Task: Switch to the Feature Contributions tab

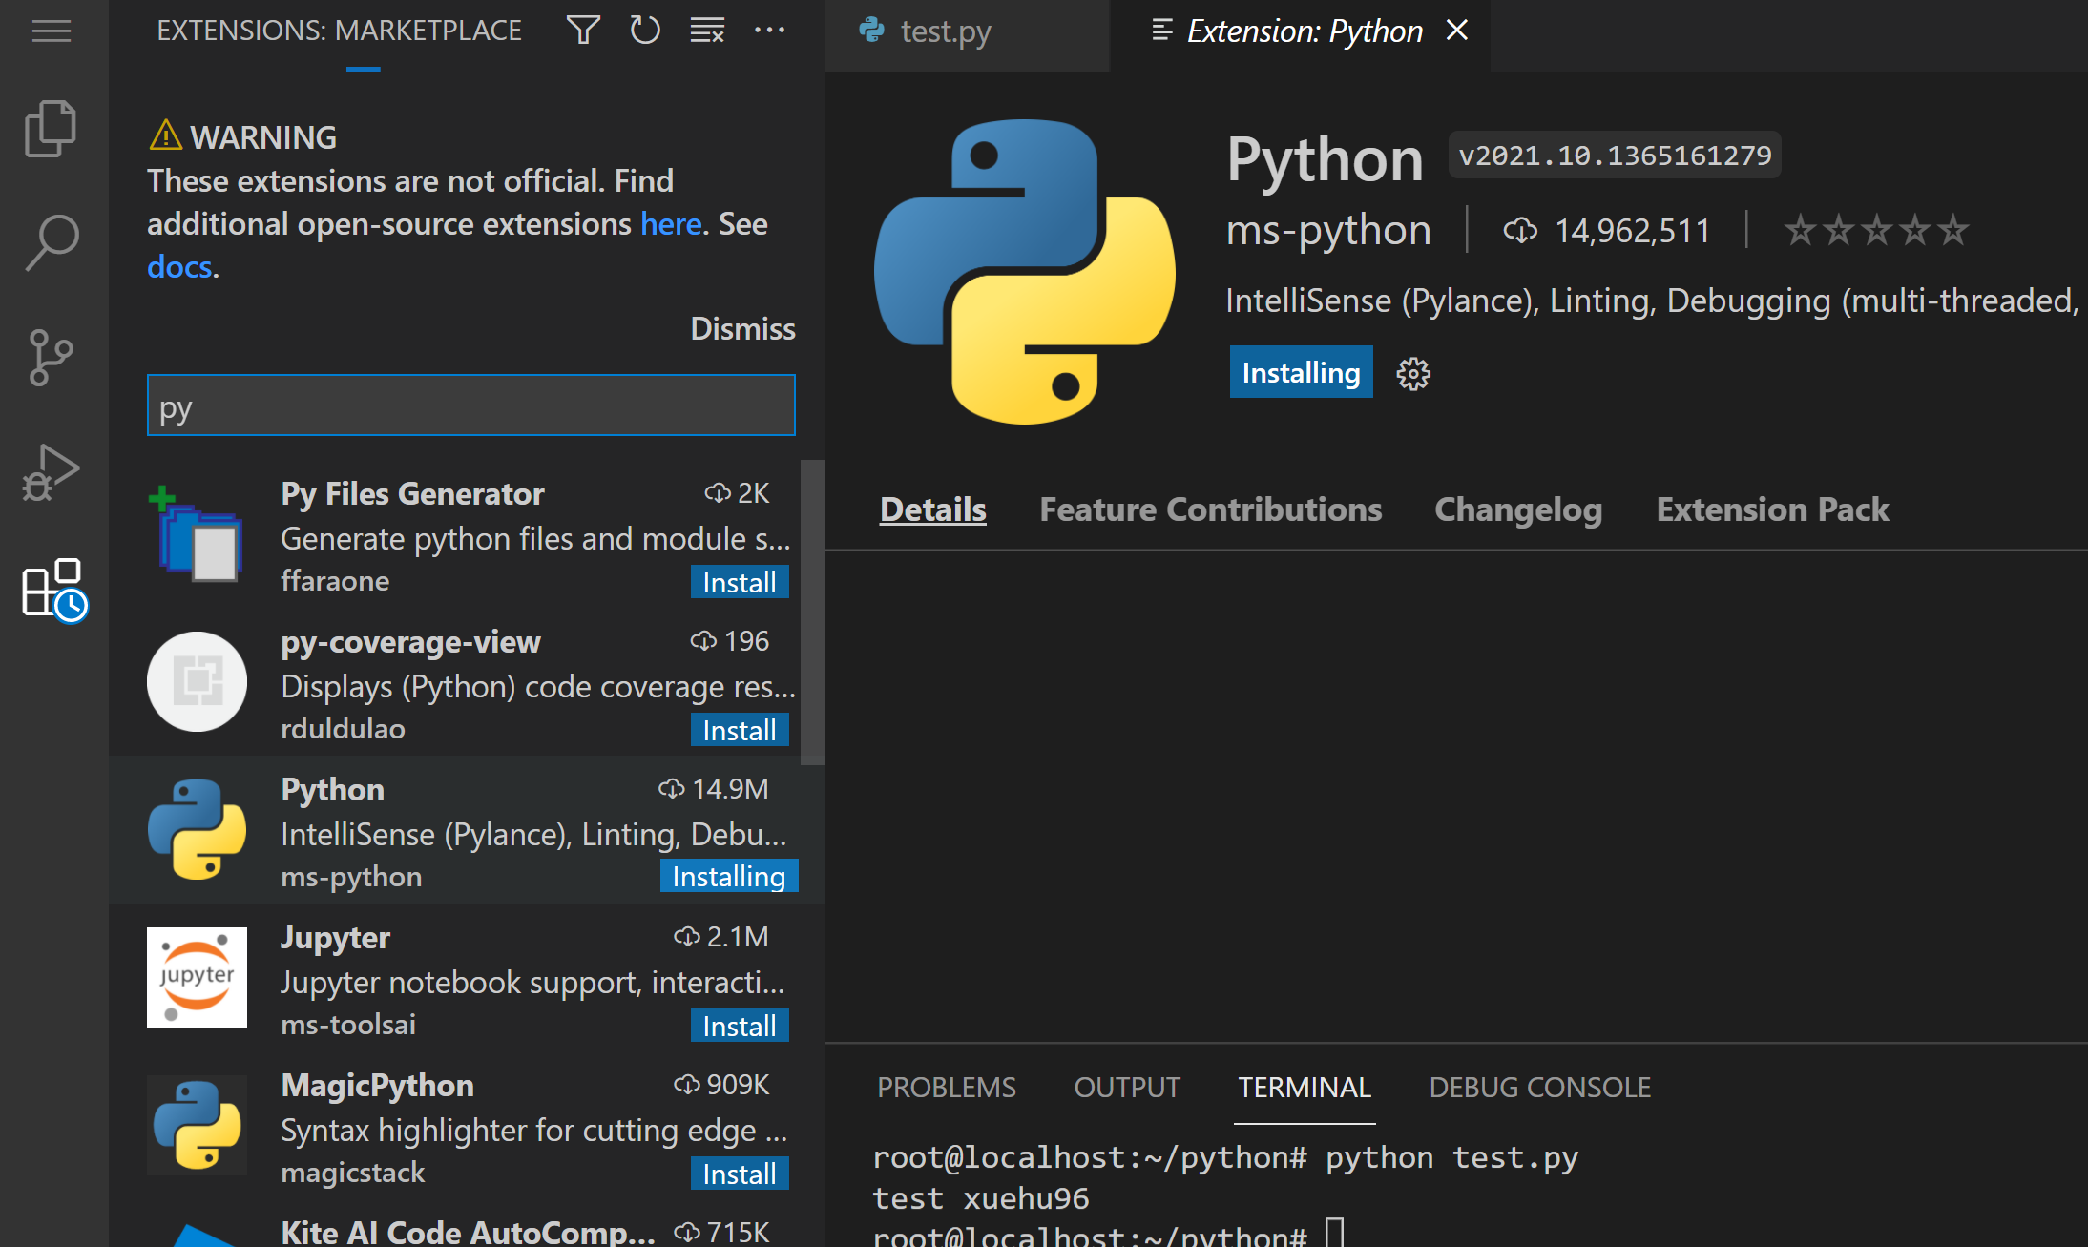Action: pyautogui.click(x=1210, y=509)
